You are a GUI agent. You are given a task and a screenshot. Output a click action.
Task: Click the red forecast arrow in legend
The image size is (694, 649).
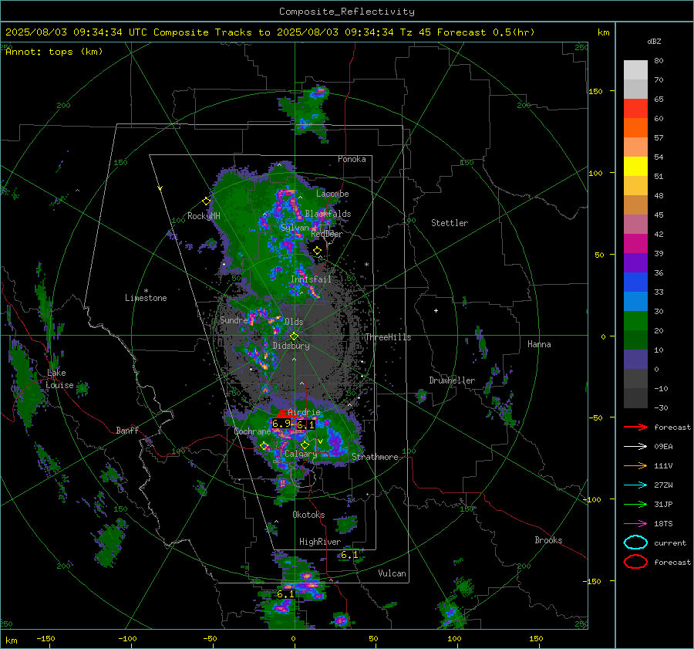click(635, 427)
